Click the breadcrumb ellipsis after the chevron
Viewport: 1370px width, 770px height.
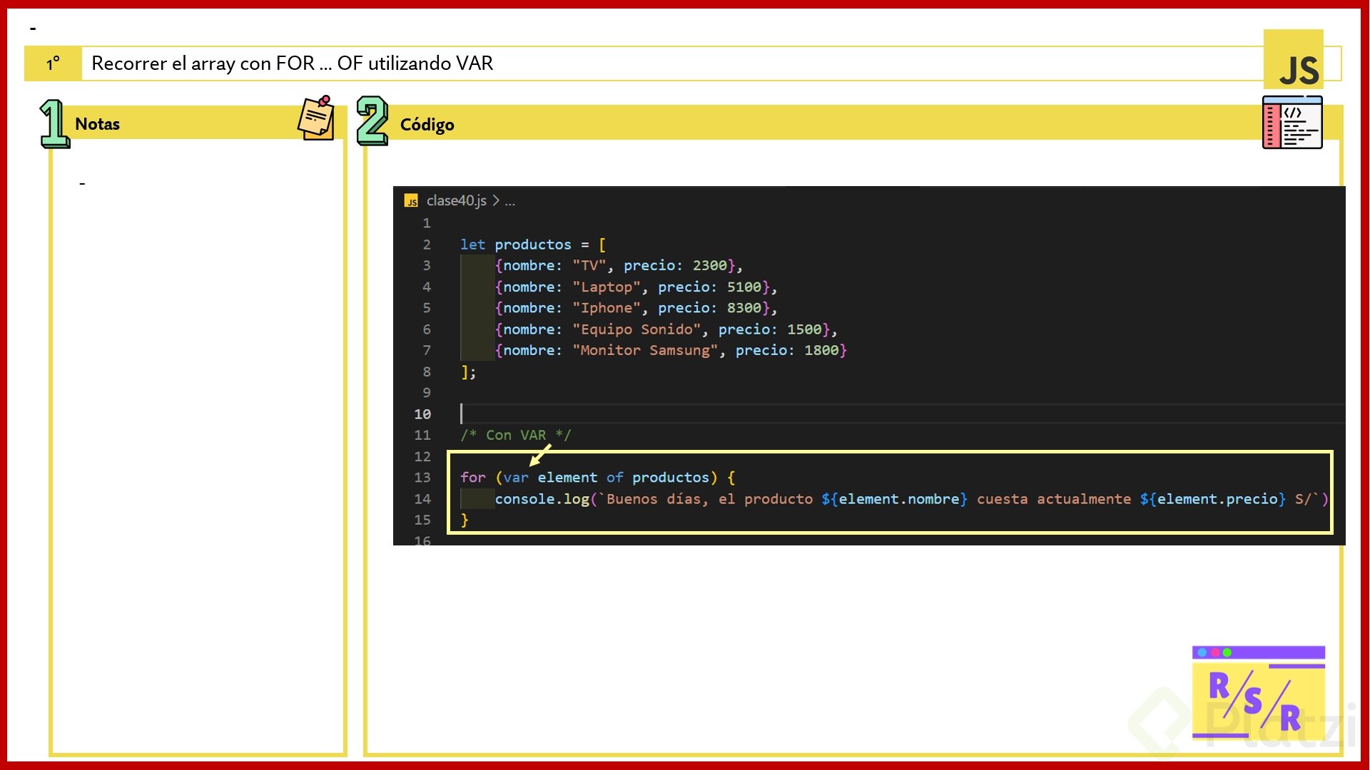click(x=509, y=202)
